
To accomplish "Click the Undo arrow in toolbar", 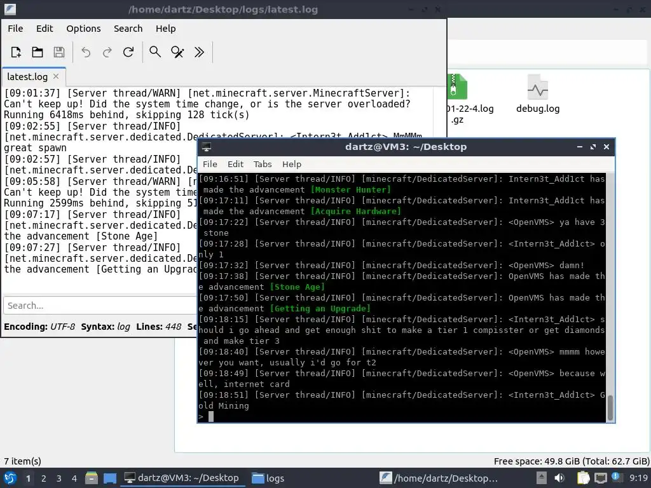I will [86, 52].
